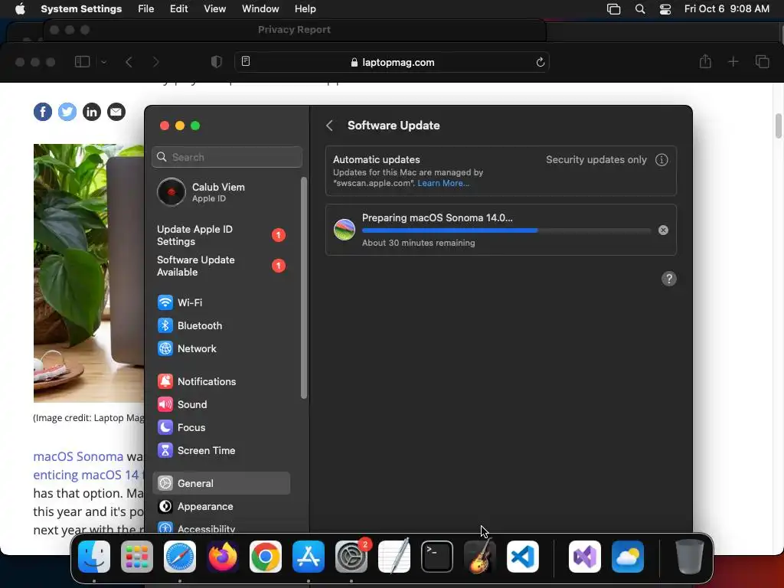Open Firefox from the Dock

[x=223, y=557]
